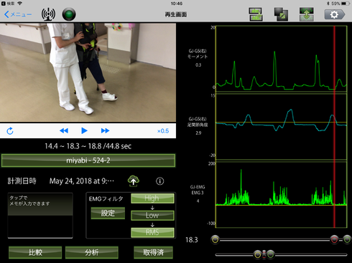Open the 比較 comparison view
The width and height of the screenshot is (352, 263).
coord(35,252)
